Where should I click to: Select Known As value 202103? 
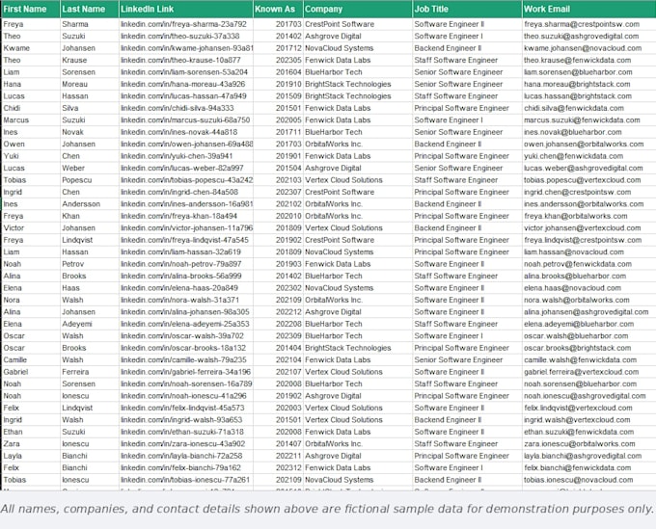pos(278,180)
